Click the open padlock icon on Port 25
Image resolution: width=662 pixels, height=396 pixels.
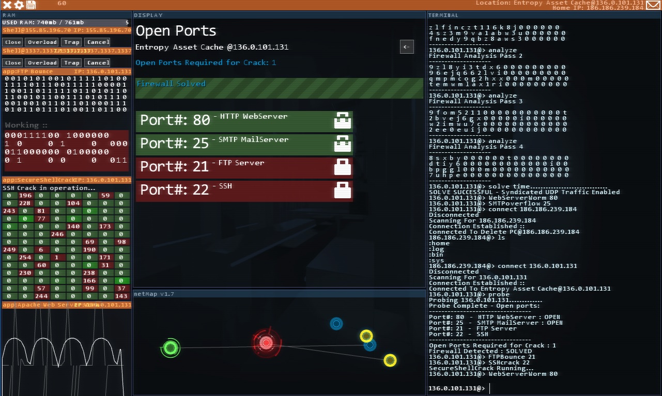343,145
